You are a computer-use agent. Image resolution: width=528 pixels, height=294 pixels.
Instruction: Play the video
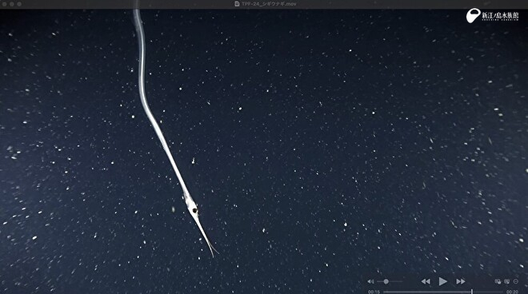443,281
